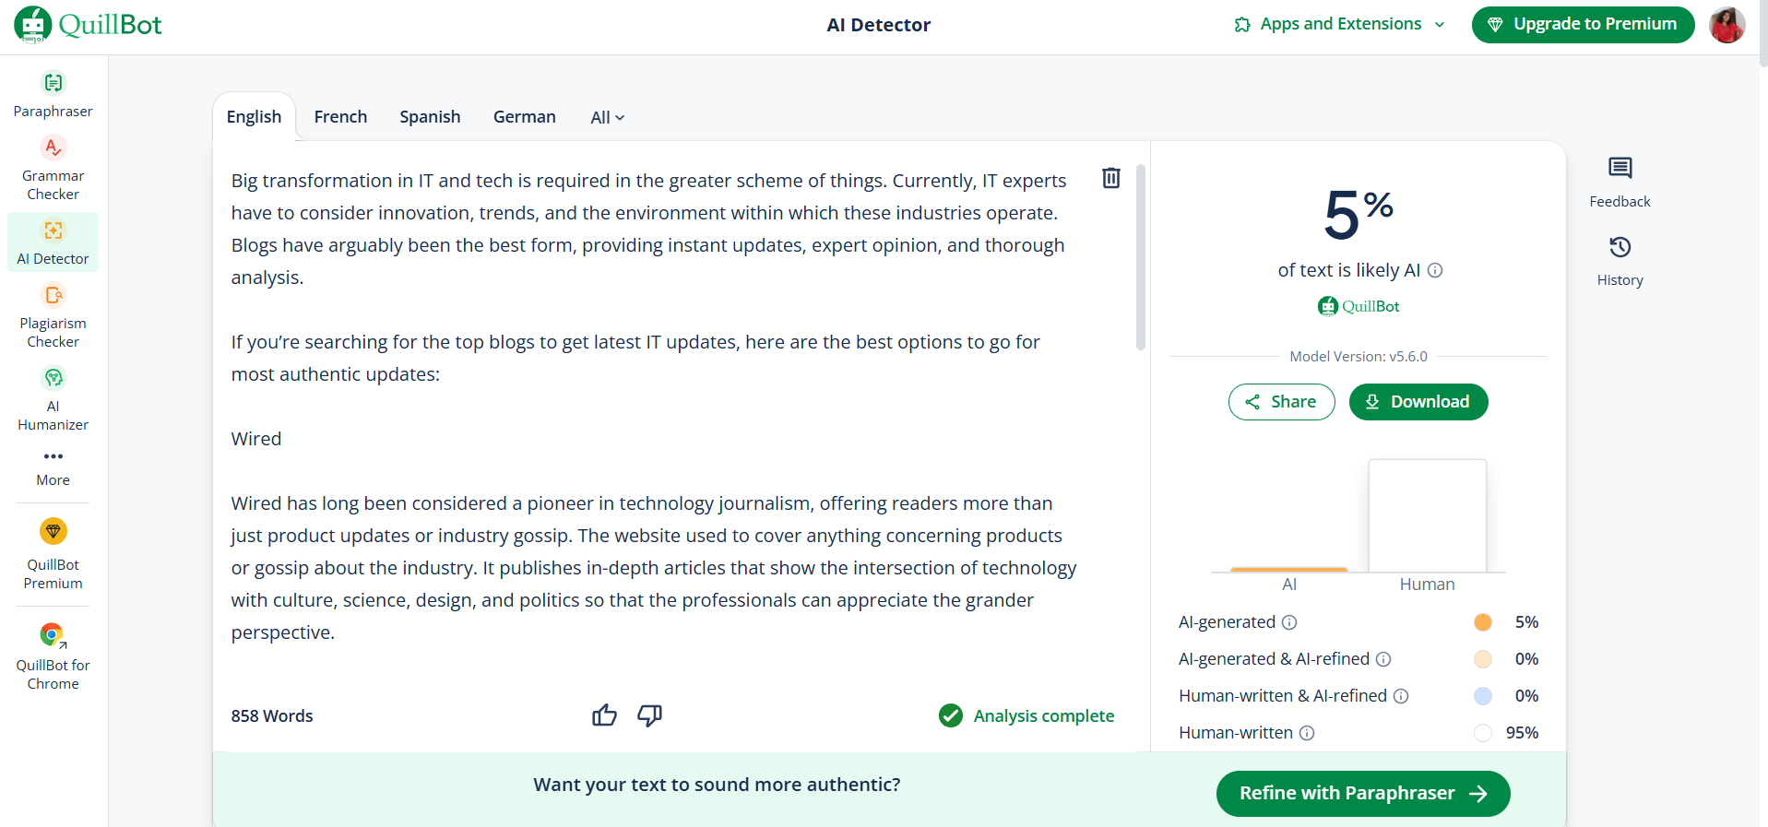Click the Download report button
This screenshot has height=827, width=1768.
(1418, 402)
